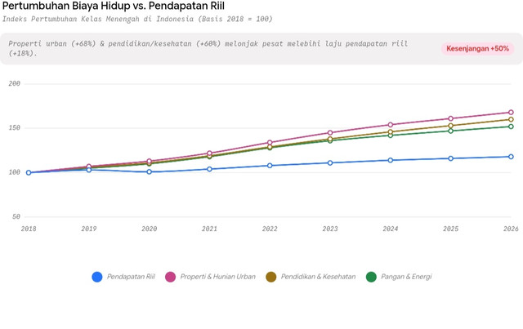Click the 2024 x-axis label
The height and width of the screenshot is (329, 523).
tap(391, 229)
